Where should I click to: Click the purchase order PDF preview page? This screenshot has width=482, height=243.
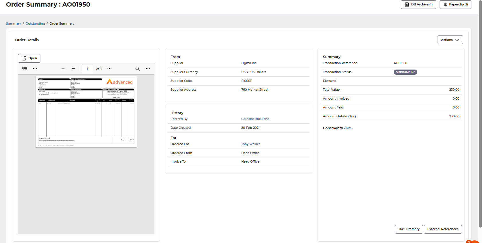tap(86, 112)
